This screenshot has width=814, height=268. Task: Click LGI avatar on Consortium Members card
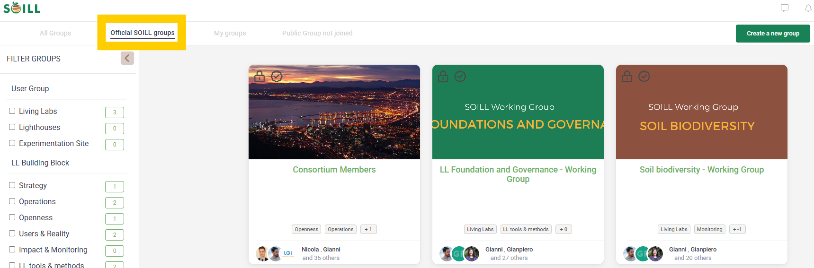287,254
